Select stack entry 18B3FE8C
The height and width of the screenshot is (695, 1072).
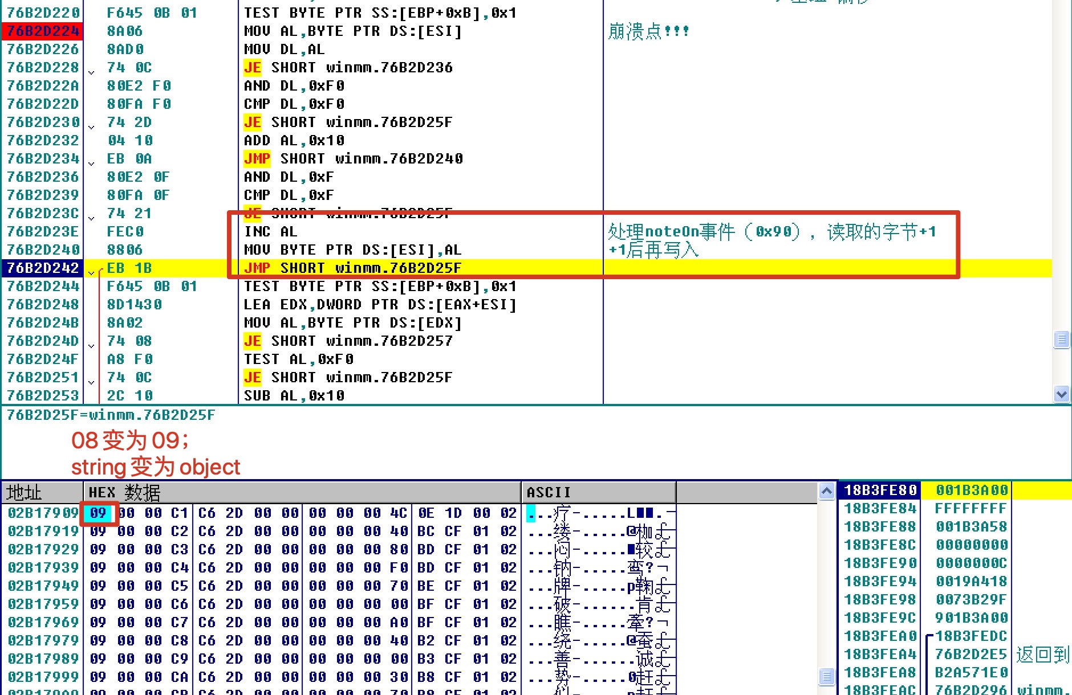click(x=880, y=545)
